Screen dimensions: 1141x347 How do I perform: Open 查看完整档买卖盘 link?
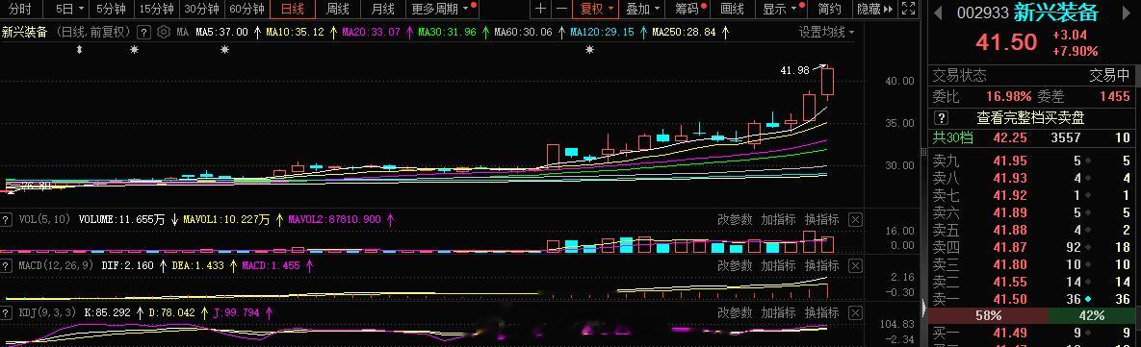pos(1030,117)
